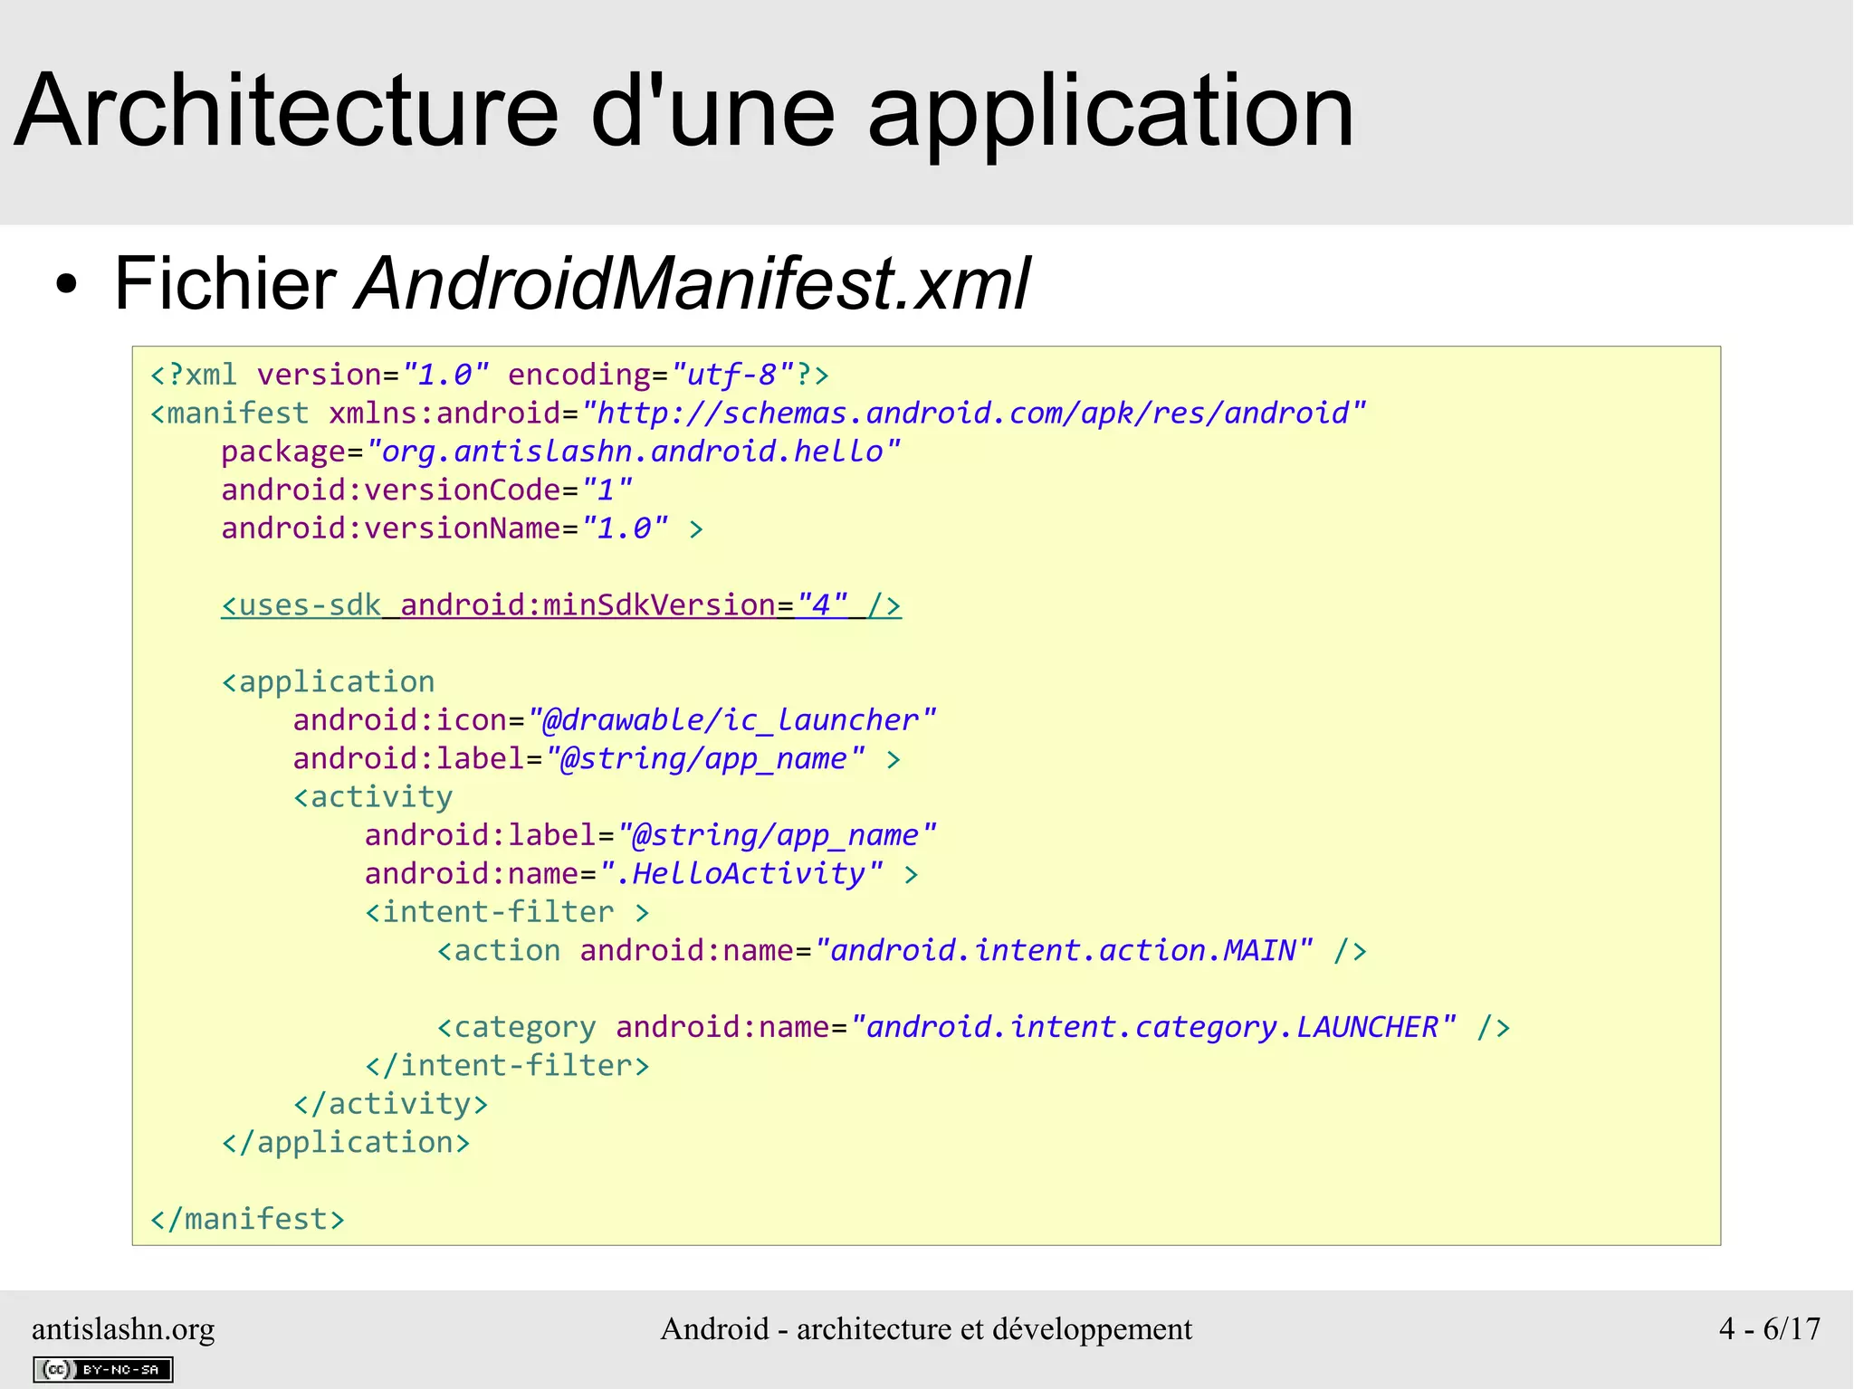
Task: Click the closing </manifest> tag
Action: 248,1220
